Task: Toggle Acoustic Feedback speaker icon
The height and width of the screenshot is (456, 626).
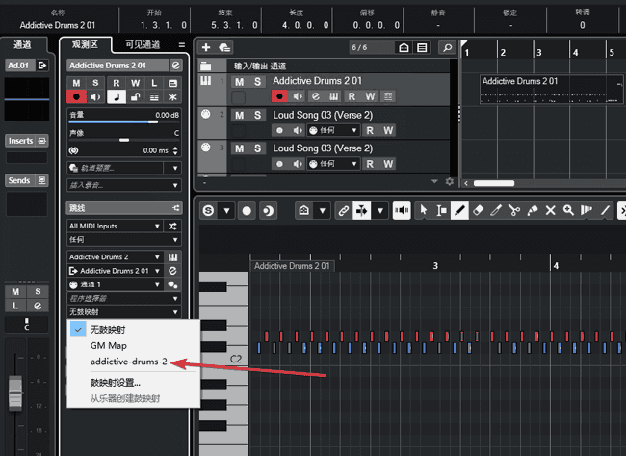Action: (402, 210)
